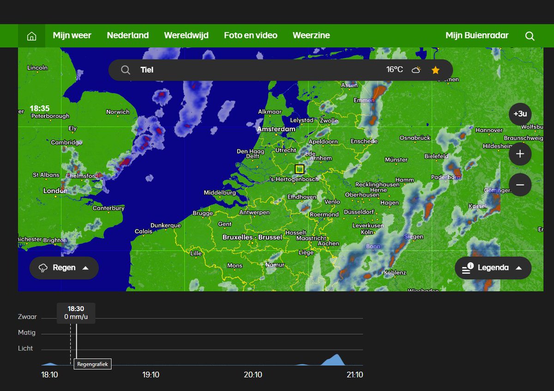Click the Eindhoven label on map
The image size is (554, 391).
click(x=302, y=197)
